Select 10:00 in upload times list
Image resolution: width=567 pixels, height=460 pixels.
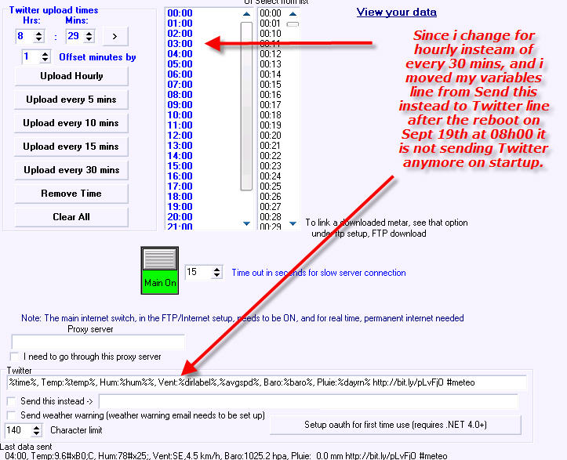180,115
